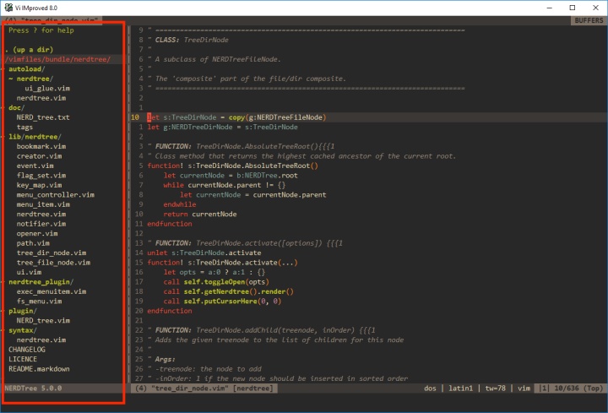Screen dimensions: 608x413
Task: Click the 'call self.toggleOpen(opts)' line
Action: tap(216, 282)
